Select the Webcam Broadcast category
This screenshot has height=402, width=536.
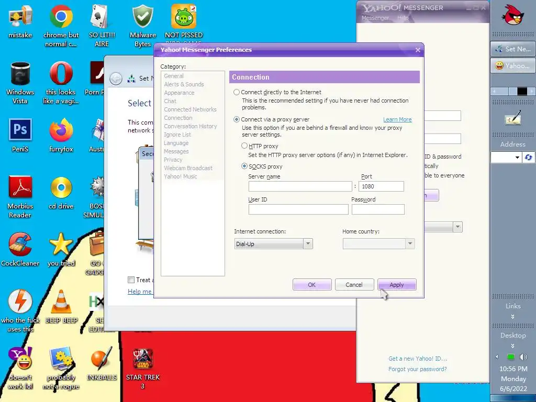pos(188,168)
